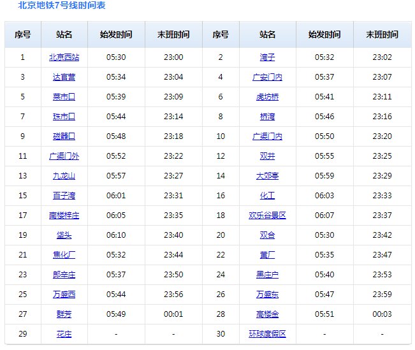Open the 湾子 station link
Image resolution: width=415 pixels, height=350 pixels.
267,57
